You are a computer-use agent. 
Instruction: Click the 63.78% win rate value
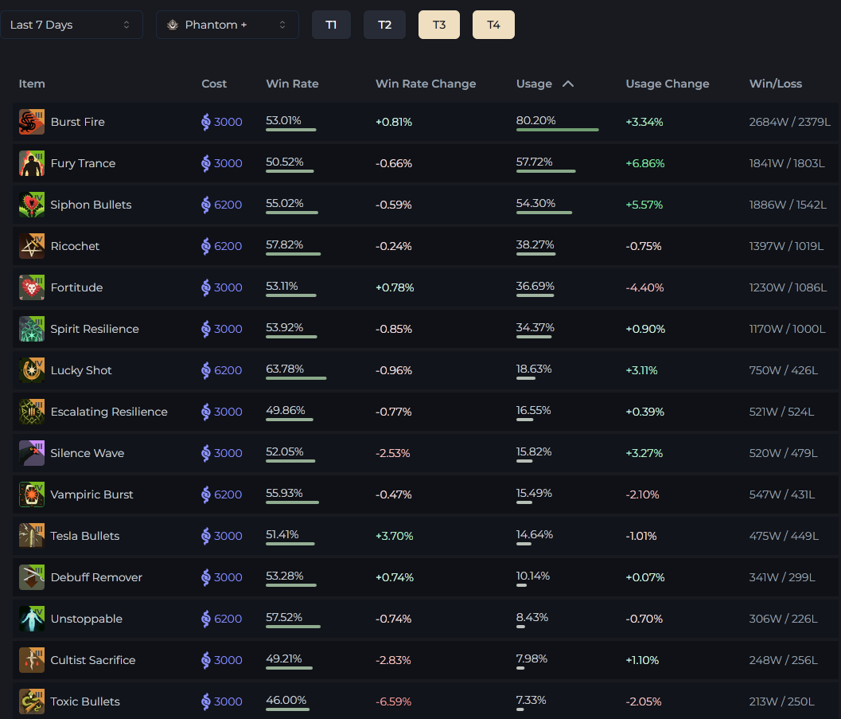click(285, 369)
